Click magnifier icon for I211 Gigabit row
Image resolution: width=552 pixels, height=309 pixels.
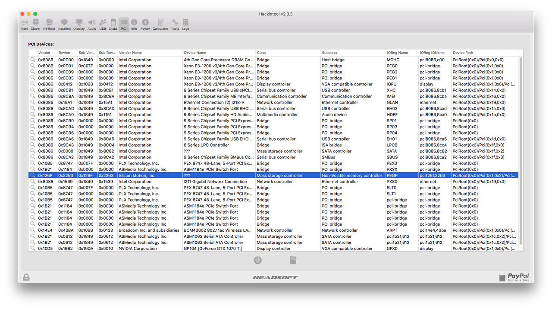32,182
